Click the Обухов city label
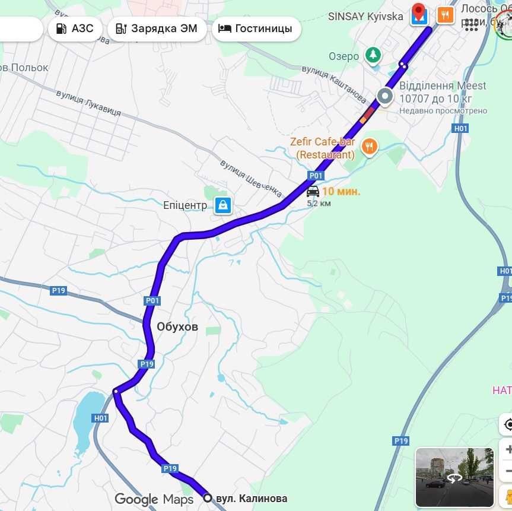 click(177, 327)
